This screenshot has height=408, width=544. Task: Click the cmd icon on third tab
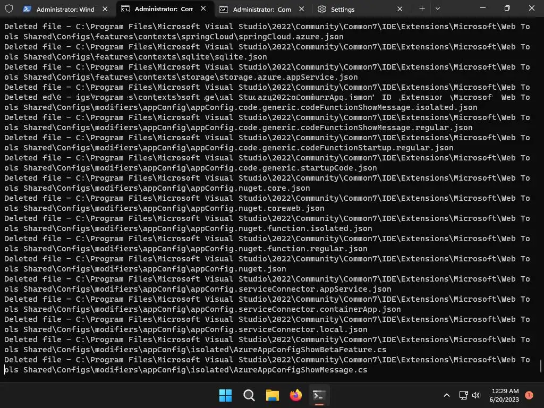coord(224,10)
